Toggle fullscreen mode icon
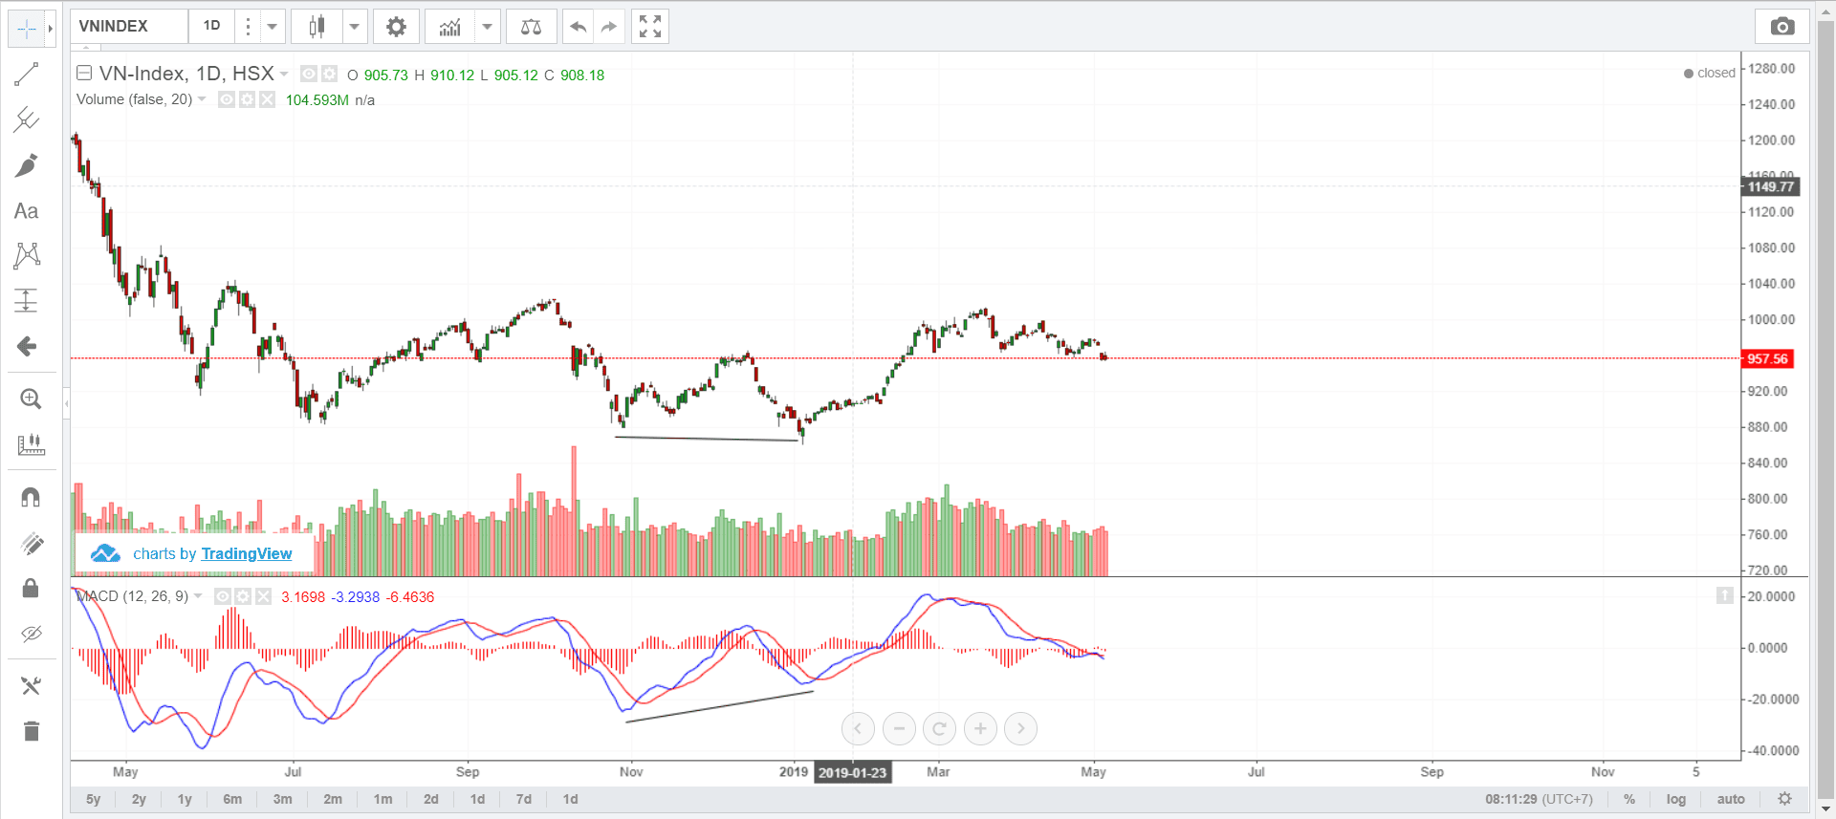Viewport: 1836px width, 819px height. coord(650,26)
